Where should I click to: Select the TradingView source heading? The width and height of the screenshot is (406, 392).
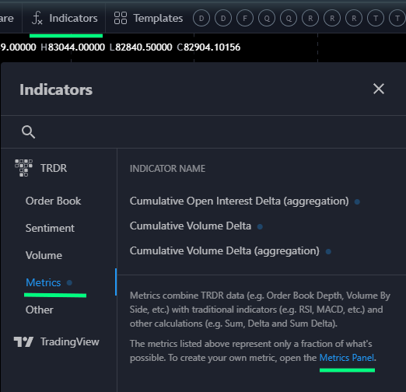(x=70, y=341)
